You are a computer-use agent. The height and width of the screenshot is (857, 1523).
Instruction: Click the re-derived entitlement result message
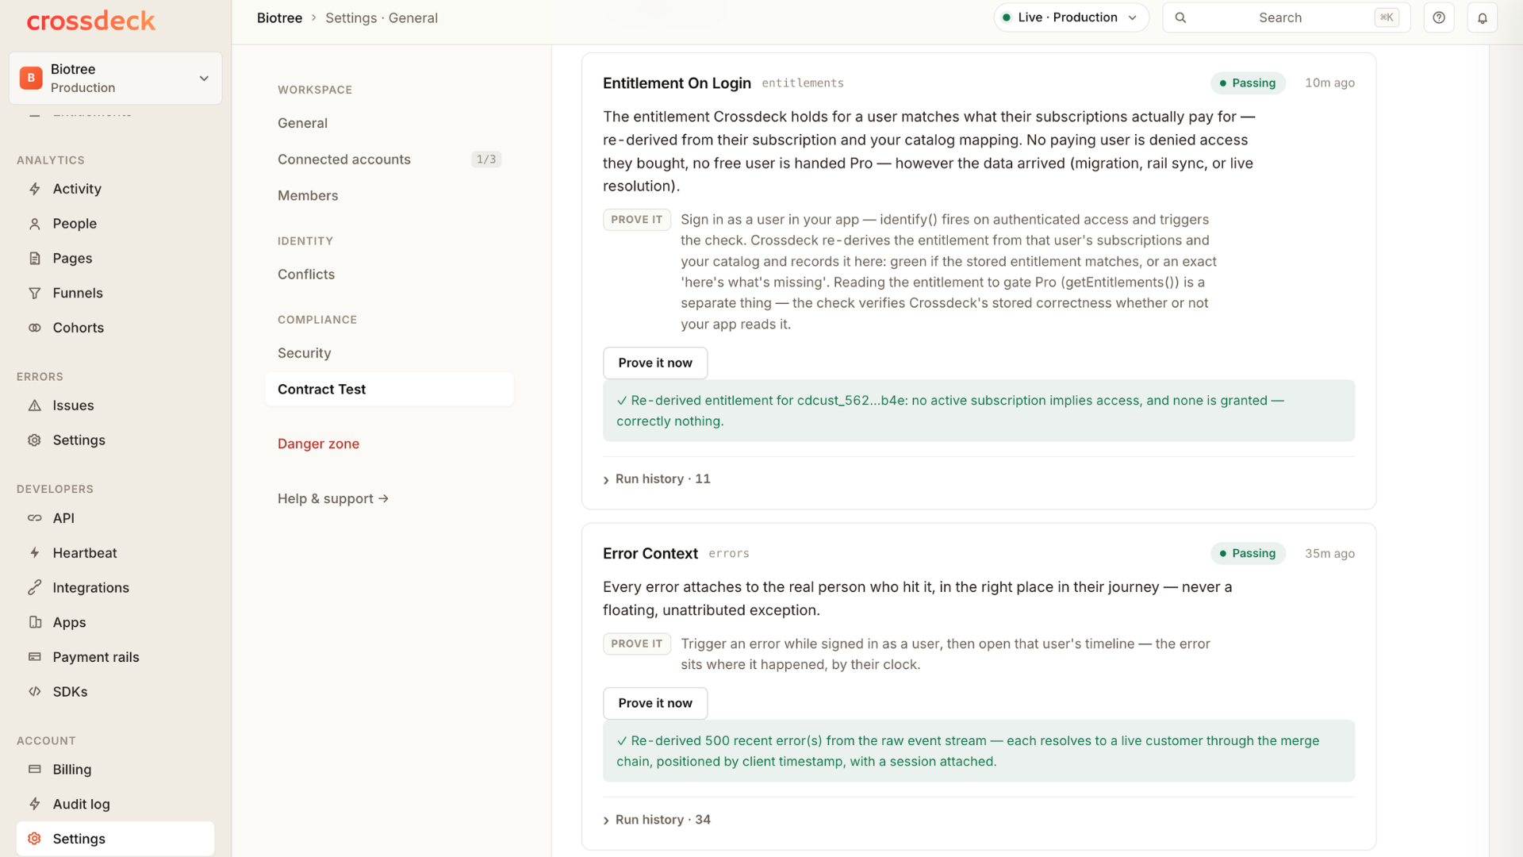979,410
